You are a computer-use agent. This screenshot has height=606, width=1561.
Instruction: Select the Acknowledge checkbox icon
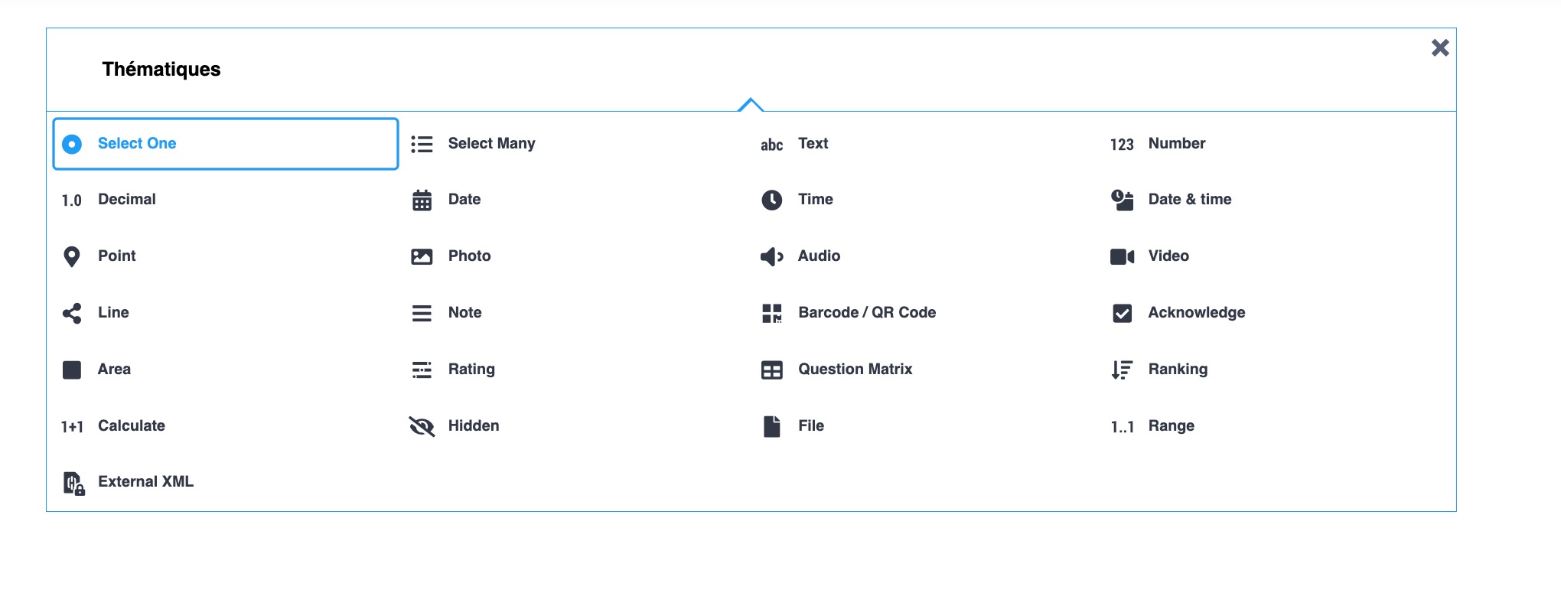(x=1122, y=313)
